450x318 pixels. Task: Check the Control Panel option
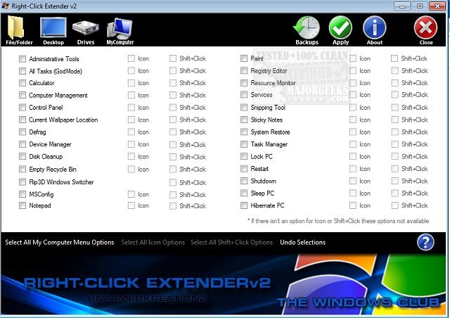pos(22,108)
